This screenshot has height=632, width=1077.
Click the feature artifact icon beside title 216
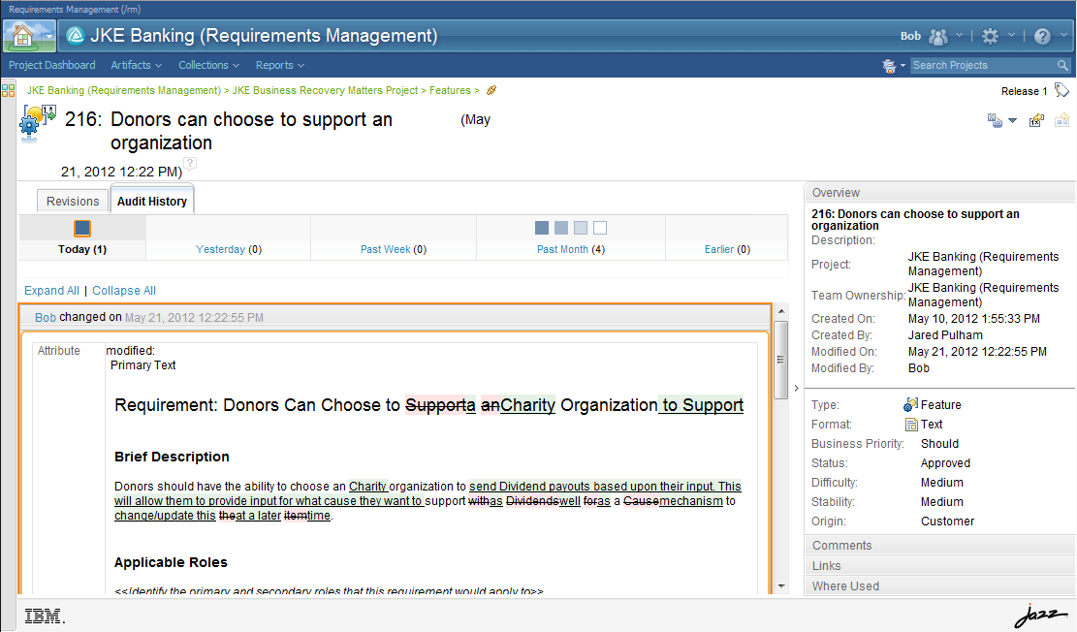38,124
